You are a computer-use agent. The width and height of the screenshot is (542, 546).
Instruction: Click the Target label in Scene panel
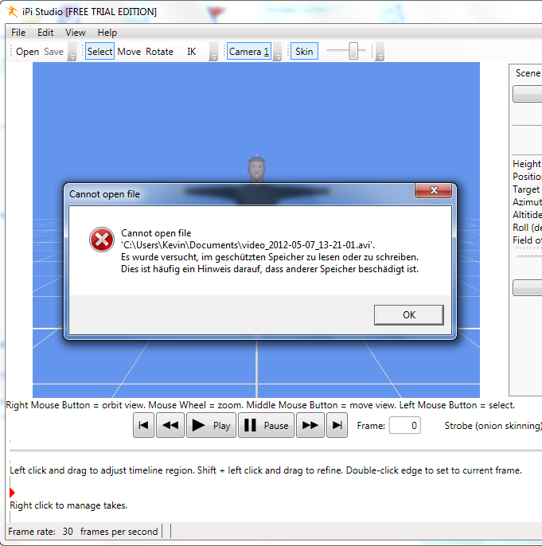pyautogui.click(x=526, y=189)
